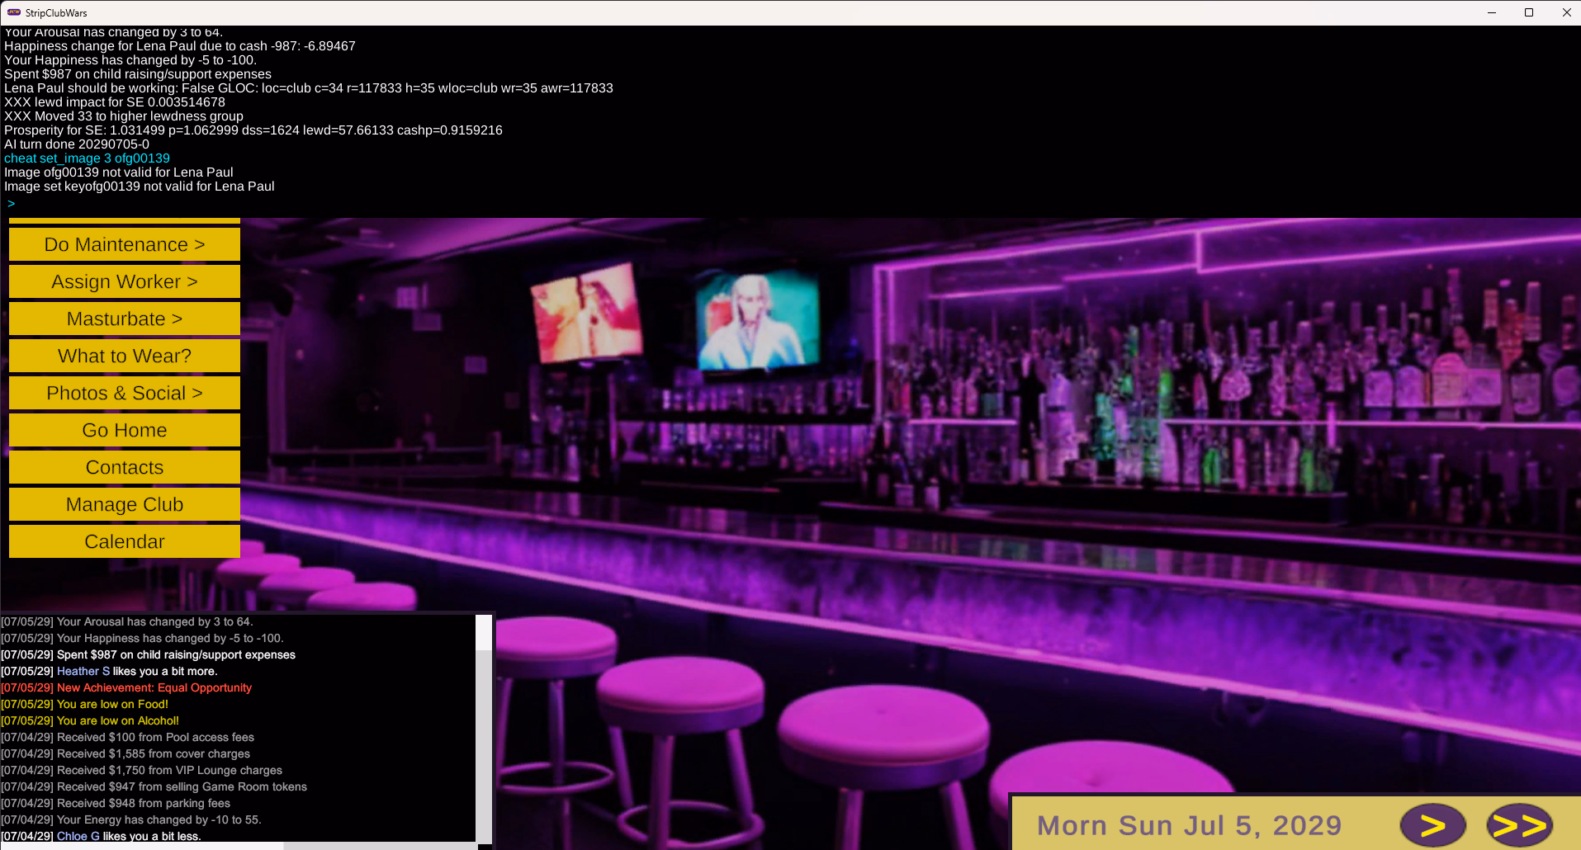Click the Chloe G name link
Image resolution: width=1581 pixels, height=850 pixels.
point(78,836)
